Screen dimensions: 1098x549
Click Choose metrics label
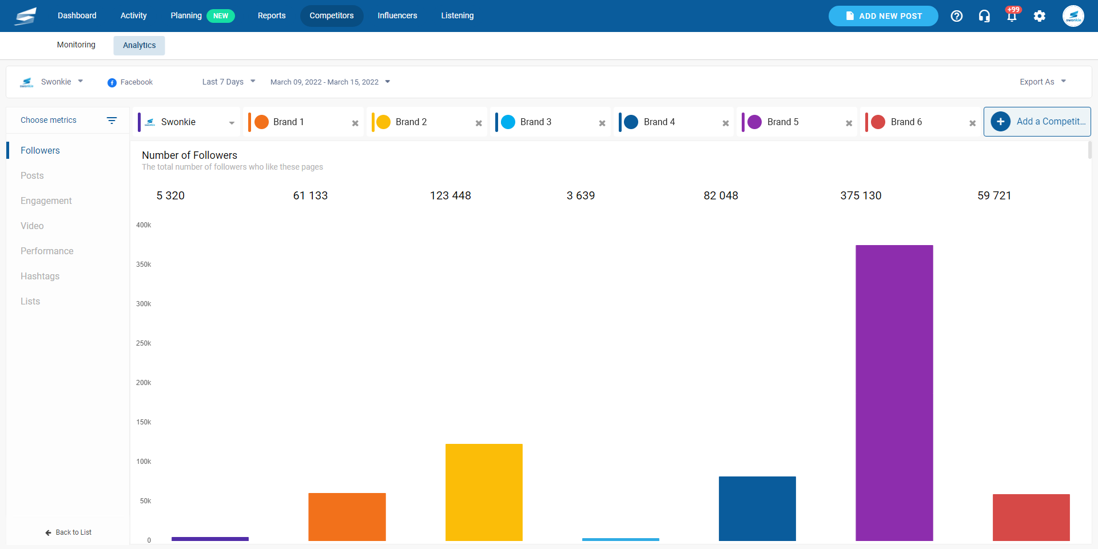point(49,121)
